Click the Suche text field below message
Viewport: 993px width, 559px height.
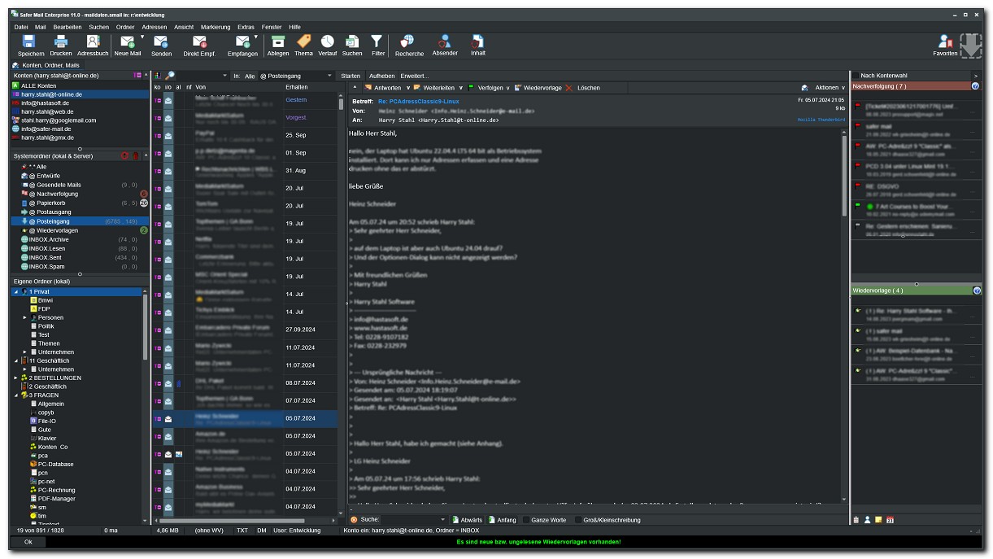coord(409,520)
